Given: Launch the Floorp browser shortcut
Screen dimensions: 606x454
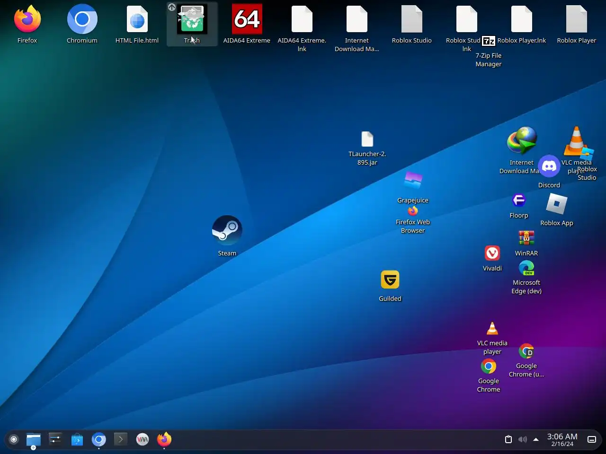Looking at the screenshot, I should pyautogui.click(x=519, y=200).
